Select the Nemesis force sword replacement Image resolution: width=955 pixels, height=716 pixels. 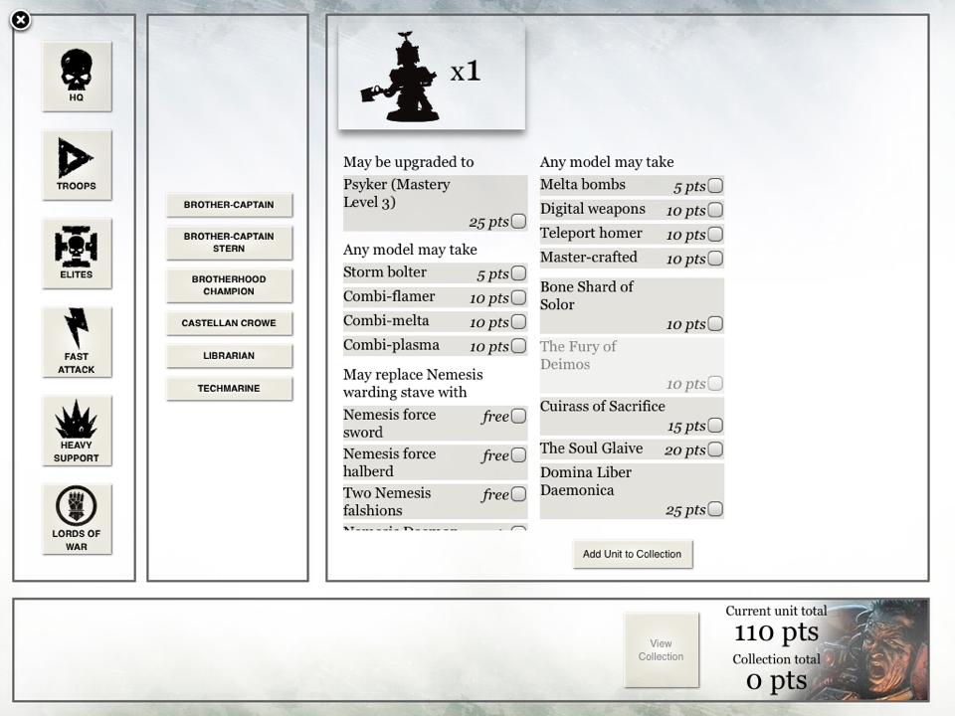coord(519,416)
